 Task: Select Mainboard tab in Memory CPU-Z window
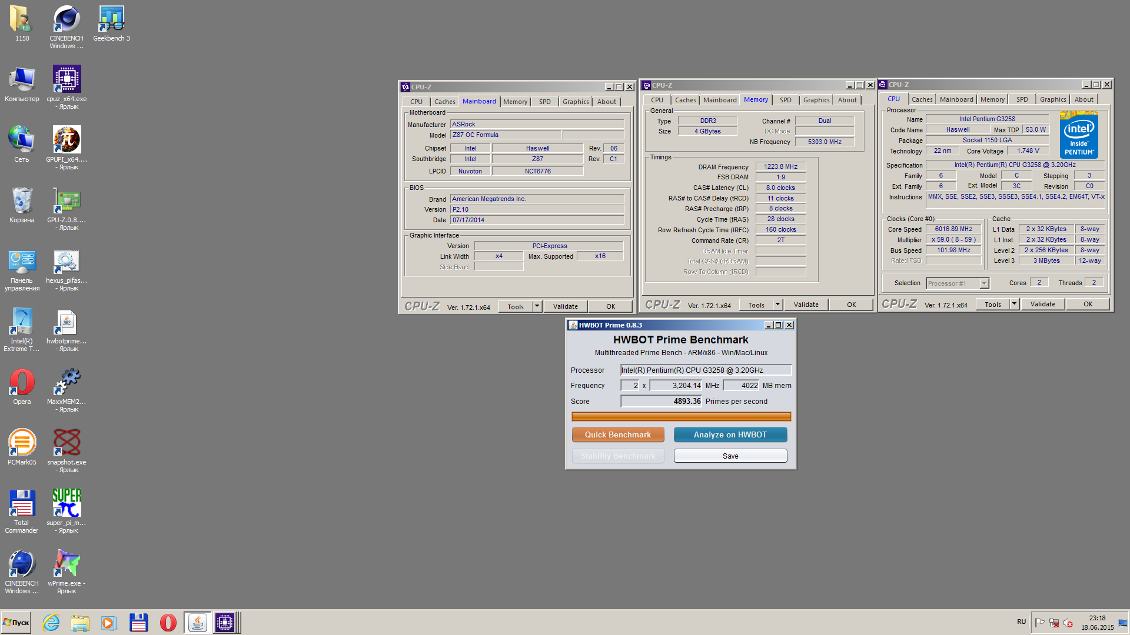719,100
